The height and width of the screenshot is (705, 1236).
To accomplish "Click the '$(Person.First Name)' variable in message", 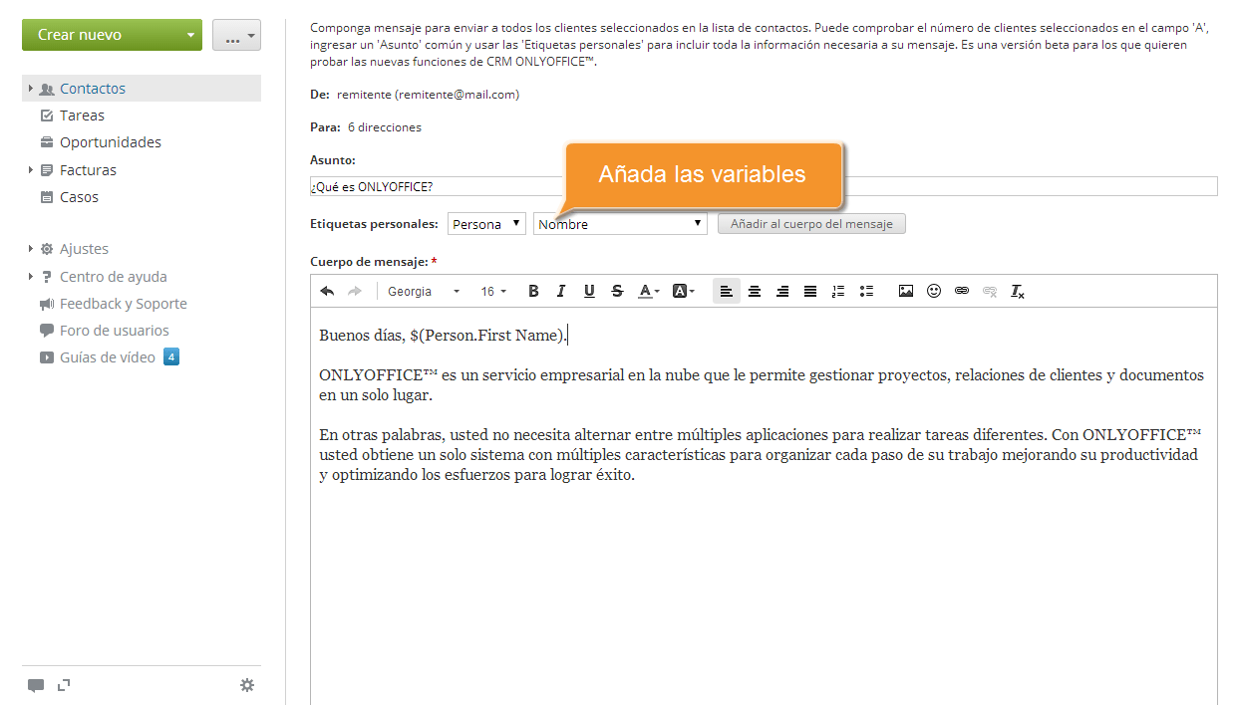I will click(486, 336).
